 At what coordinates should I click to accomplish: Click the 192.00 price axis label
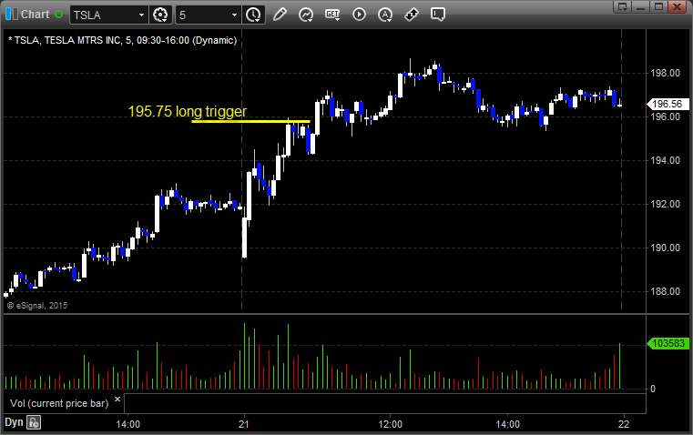(x=665, y=204)
